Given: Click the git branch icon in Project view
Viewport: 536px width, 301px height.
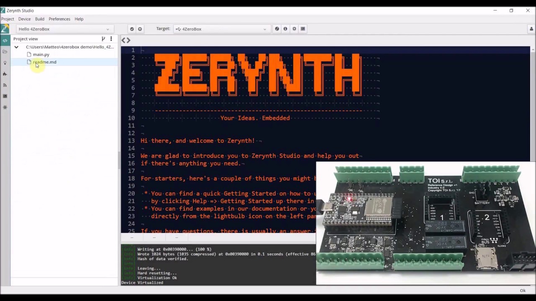Looking at the screenshot, I should (103, 39).
